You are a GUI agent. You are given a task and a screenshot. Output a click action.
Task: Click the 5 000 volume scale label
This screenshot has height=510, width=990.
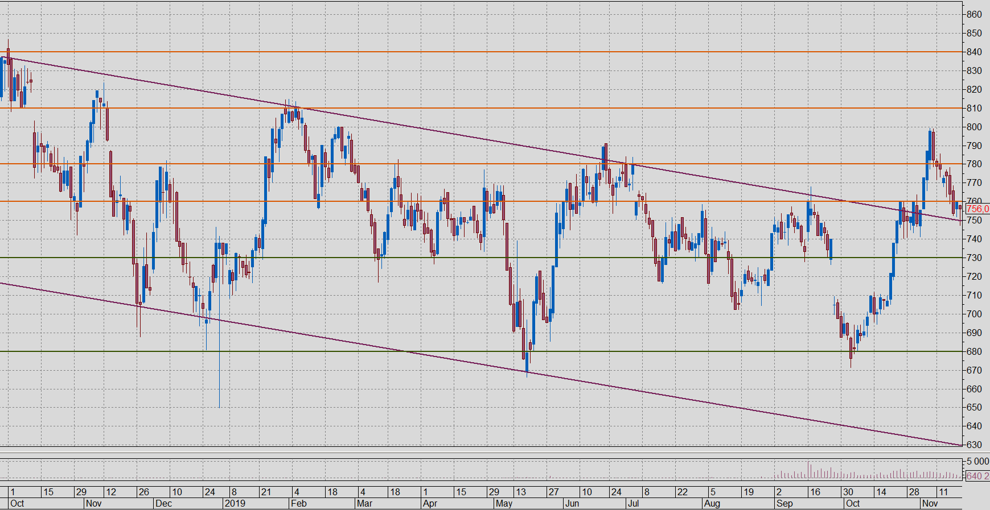pyautogui.click(x=977, y=461)
